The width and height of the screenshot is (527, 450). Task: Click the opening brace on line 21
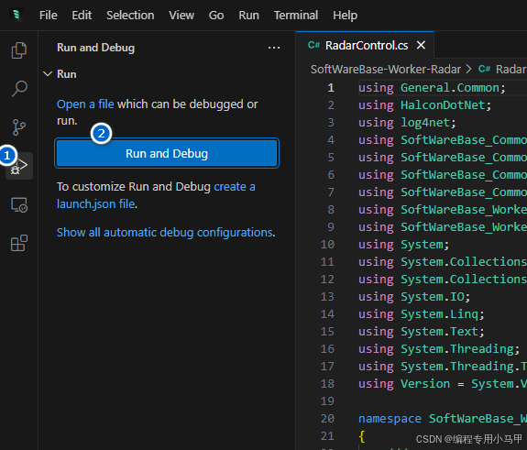(362, 436)
